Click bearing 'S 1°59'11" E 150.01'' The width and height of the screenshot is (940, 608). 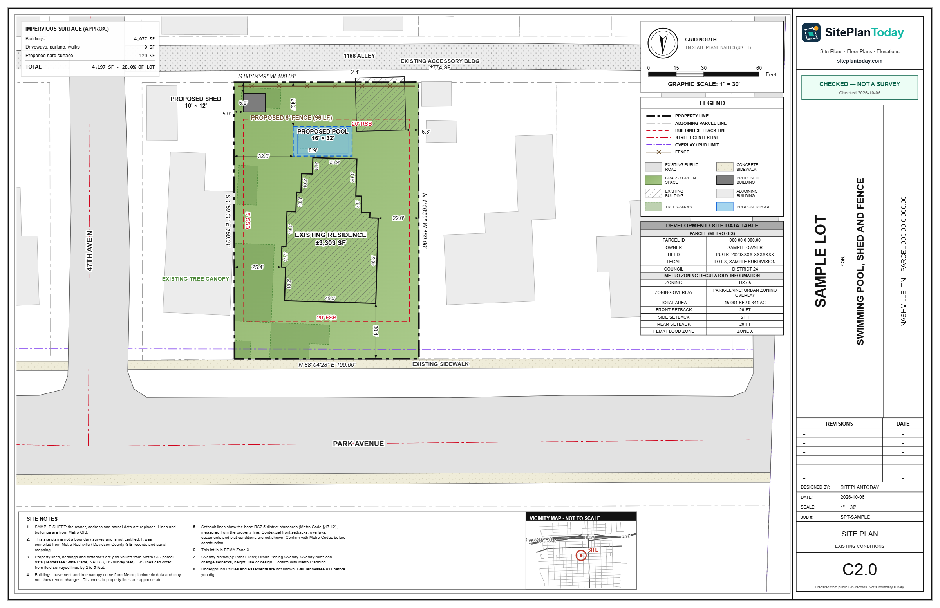(228, 220)
